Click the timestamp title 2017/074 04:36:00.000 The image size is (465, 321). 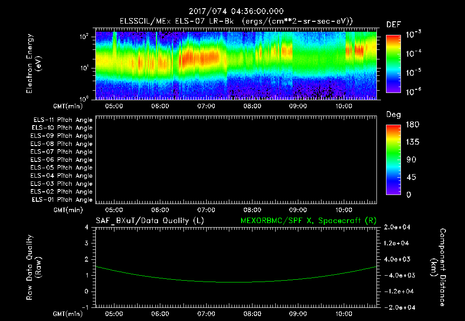(x=236, y=11)
